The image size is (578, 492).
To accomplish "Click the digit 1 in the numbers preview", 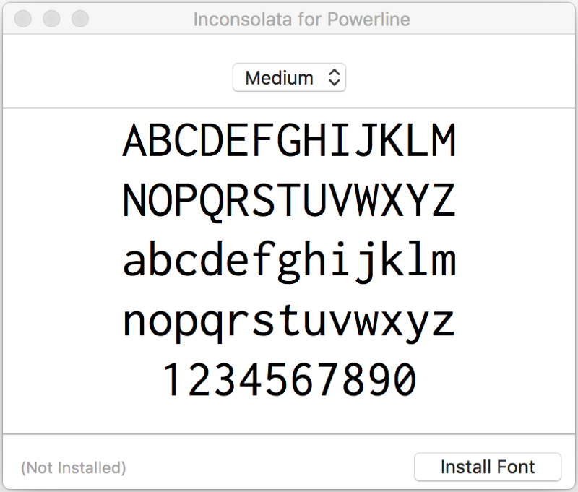I will pos(173,379).
